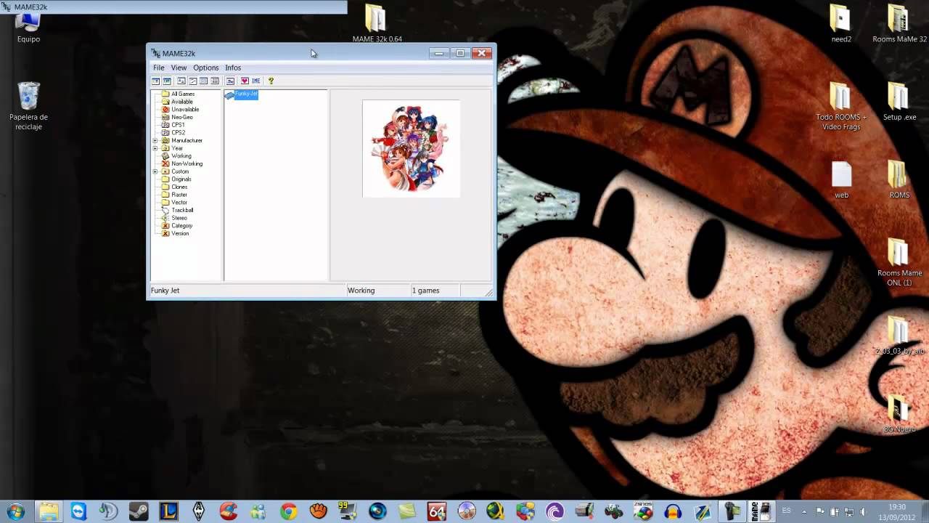Click the IME toolbar button
929x523 pixels.
(256, 81)
